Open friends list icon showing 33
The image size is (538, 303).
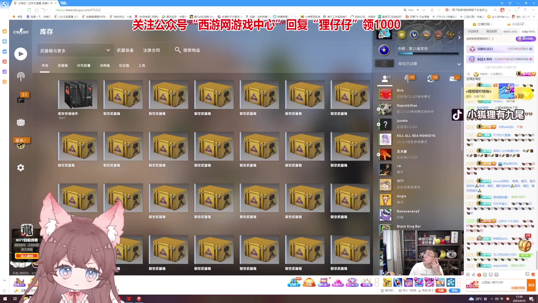tap(386, 78)
